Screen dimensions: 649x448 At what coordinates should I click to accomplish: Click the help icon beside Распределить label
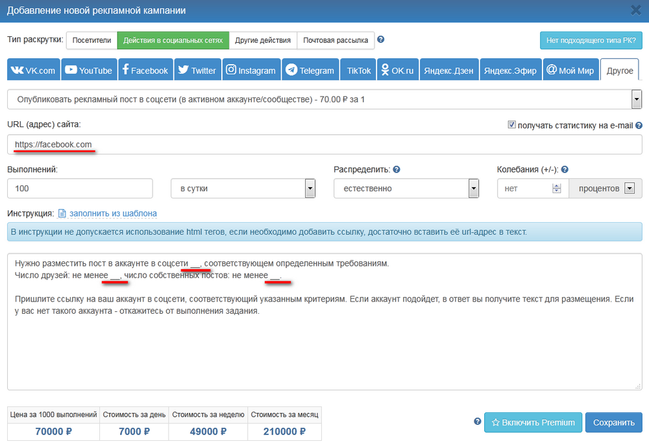[x=397, y=169]
